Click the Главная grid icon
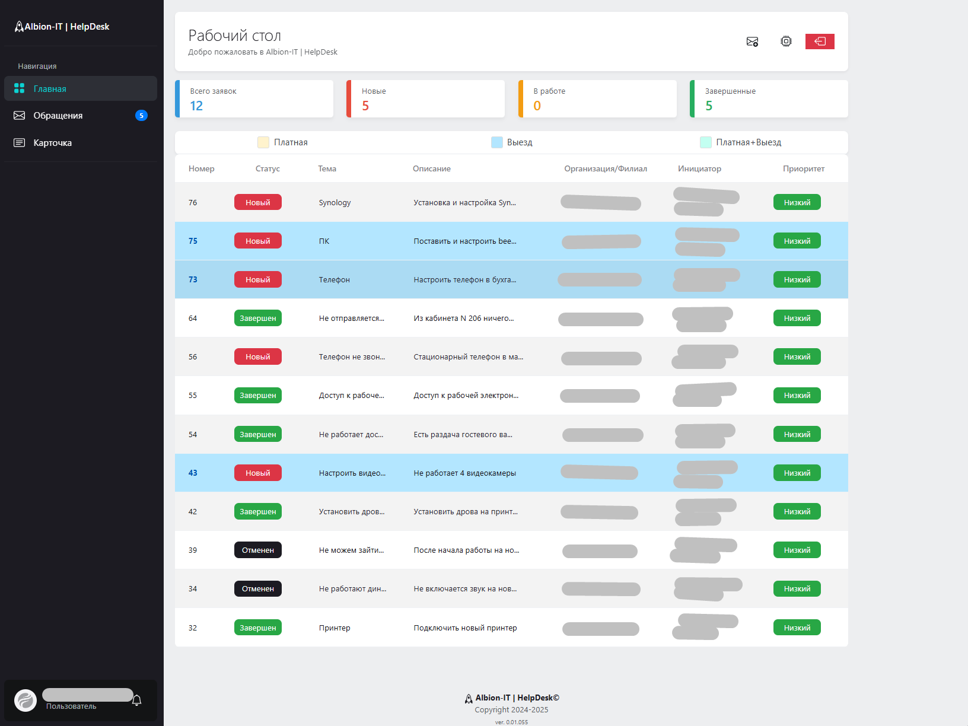The width and height of the screenshot is (968, 726). [20, 88]
